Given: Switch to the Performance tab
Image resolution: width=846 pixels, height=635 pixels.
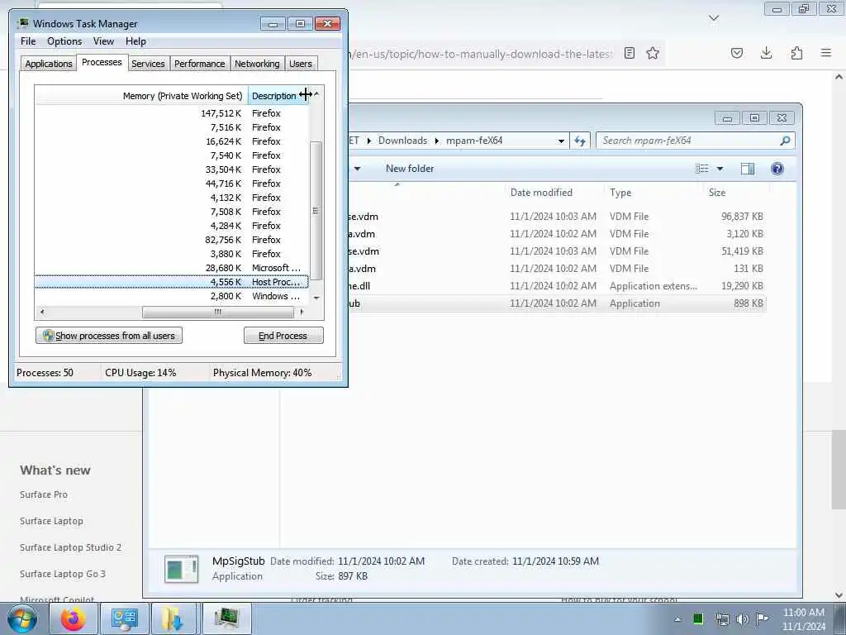Looking at the screenshot, I should click(200, 64).
